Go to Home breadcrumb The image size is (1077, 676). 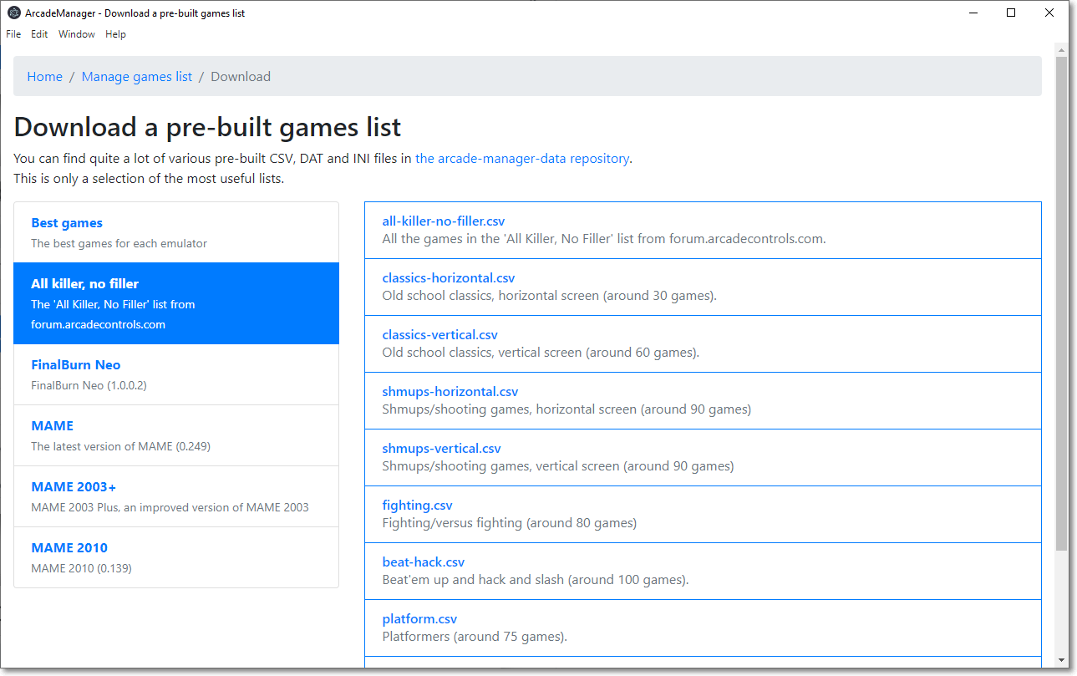(45, 77)
